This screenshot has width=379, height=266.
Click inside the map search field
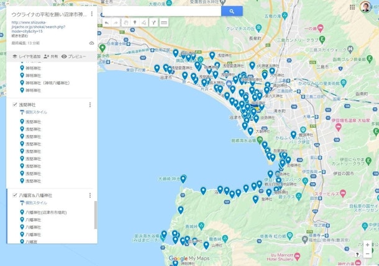point(162,11)
